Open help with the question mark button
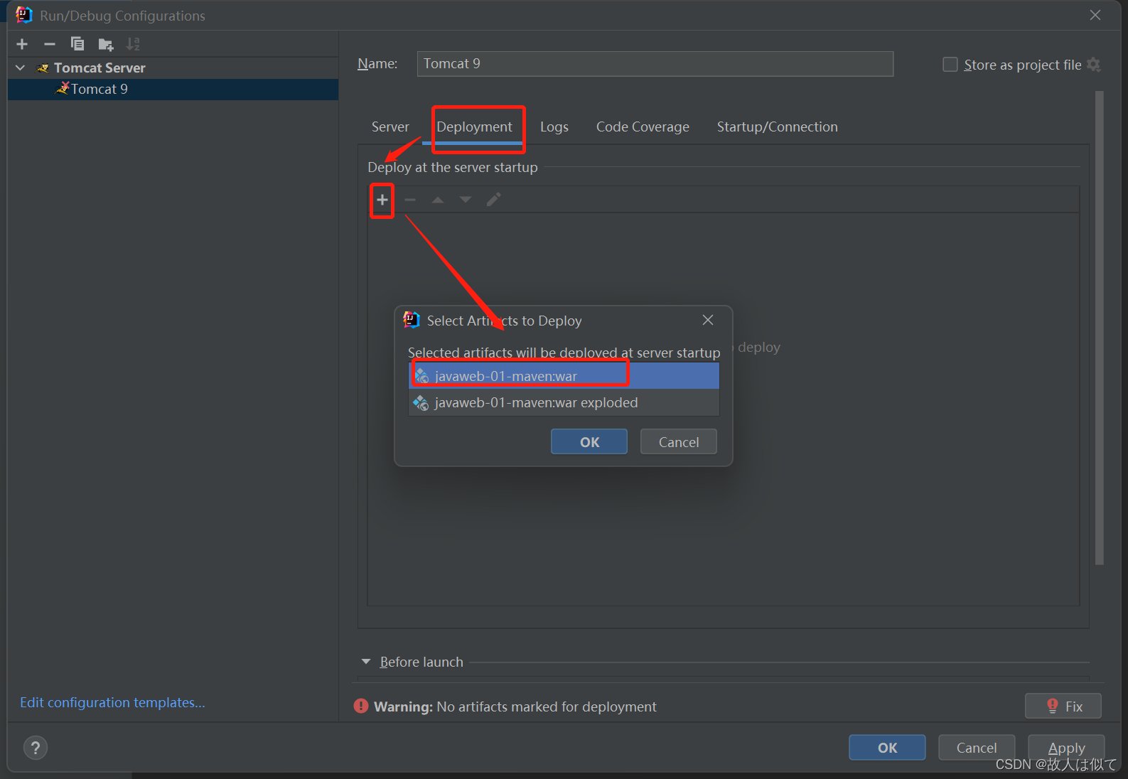 click(36, 748)
